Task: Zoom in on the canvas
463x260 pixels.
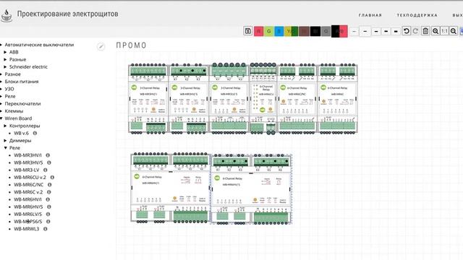Action: point(436,31)
